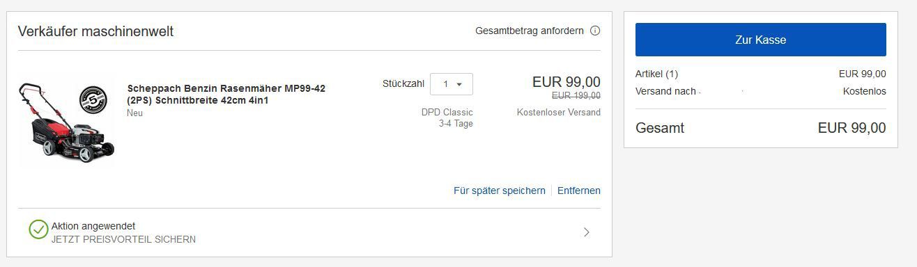Select the Gesamtbetrag anfordern link

pos(530,31)
